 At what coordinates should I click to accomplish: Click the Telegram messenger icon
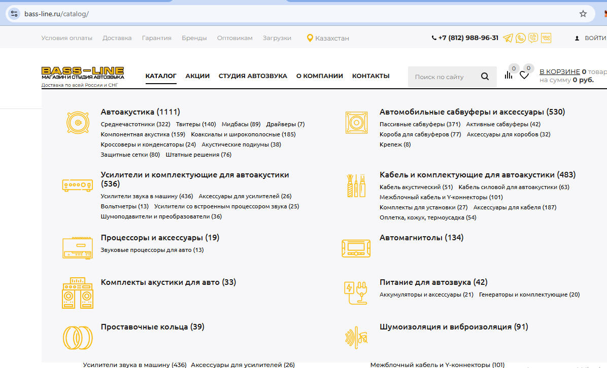508,38
